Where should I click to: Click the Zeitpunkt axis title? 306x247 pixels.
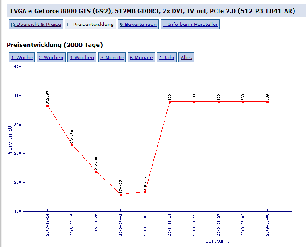(218, 241)
